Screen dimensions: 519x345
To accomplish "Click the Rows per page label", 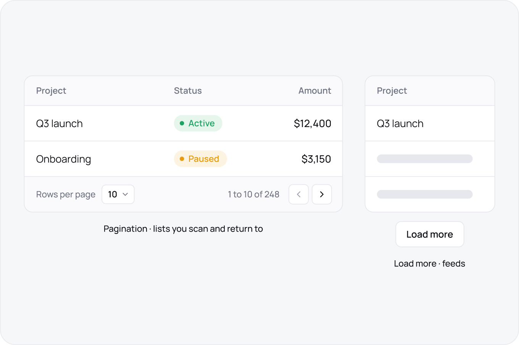I will tap(66, 195).
